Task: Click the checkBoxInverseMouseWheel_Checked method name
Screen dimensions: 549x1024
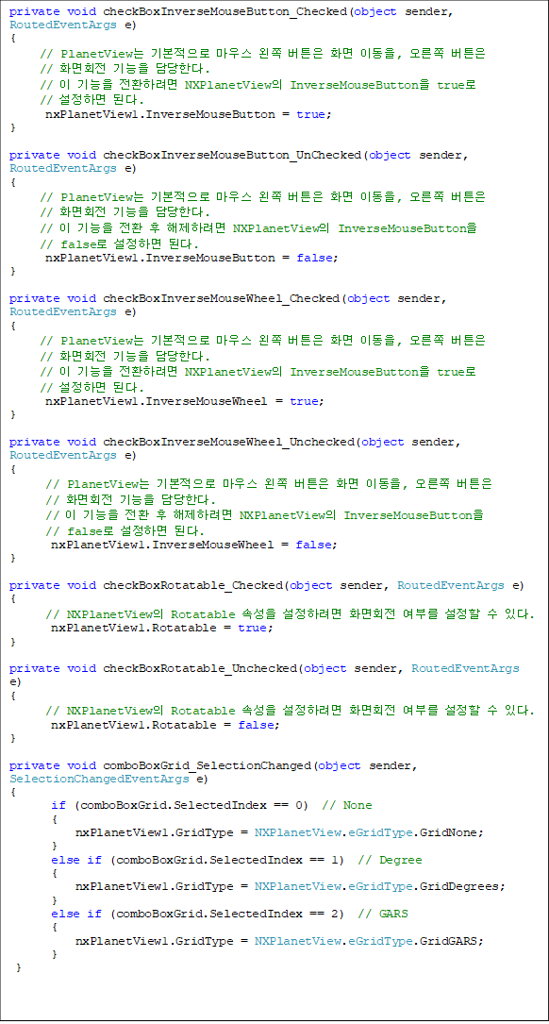Action: pyautogui.click(x=222, y=298)
